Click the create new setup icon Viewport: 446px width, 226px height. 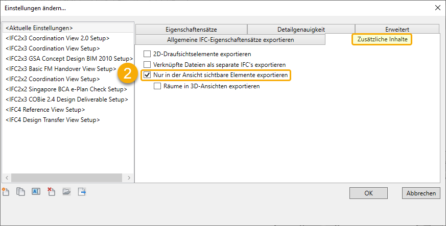click(6, 192)
